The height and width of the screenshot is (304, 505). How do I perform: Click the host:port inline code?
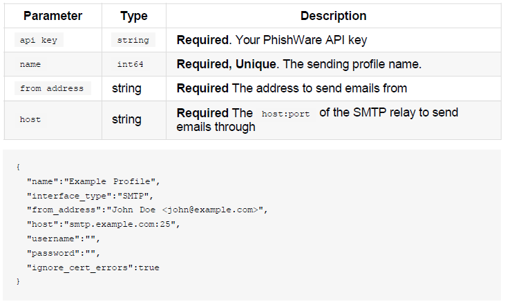point(286,114)
